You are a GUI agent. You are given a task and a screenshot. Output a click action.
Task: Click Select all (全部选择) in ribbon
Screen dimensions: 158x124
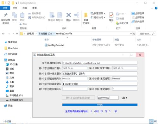(x=138, y=13)
